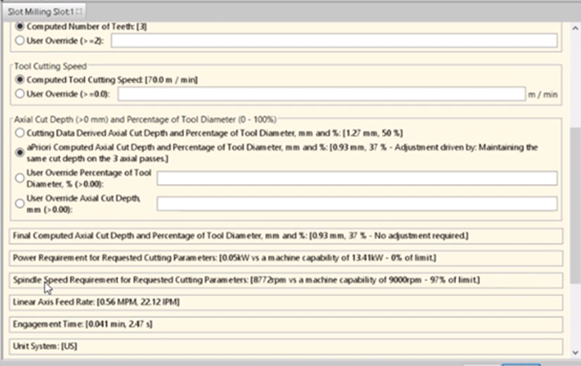
Task: Select User Override Axial Cut Depth radio
Action: pos(20,204)
